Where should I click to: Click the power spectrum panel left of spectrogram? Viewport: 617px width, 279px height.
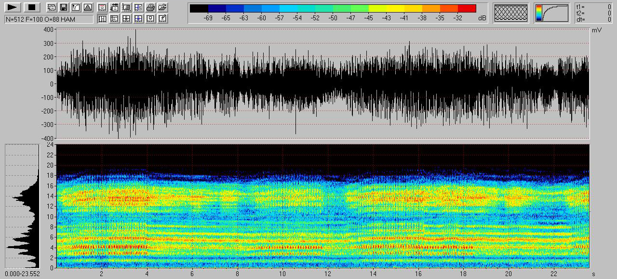pos(22,206)
